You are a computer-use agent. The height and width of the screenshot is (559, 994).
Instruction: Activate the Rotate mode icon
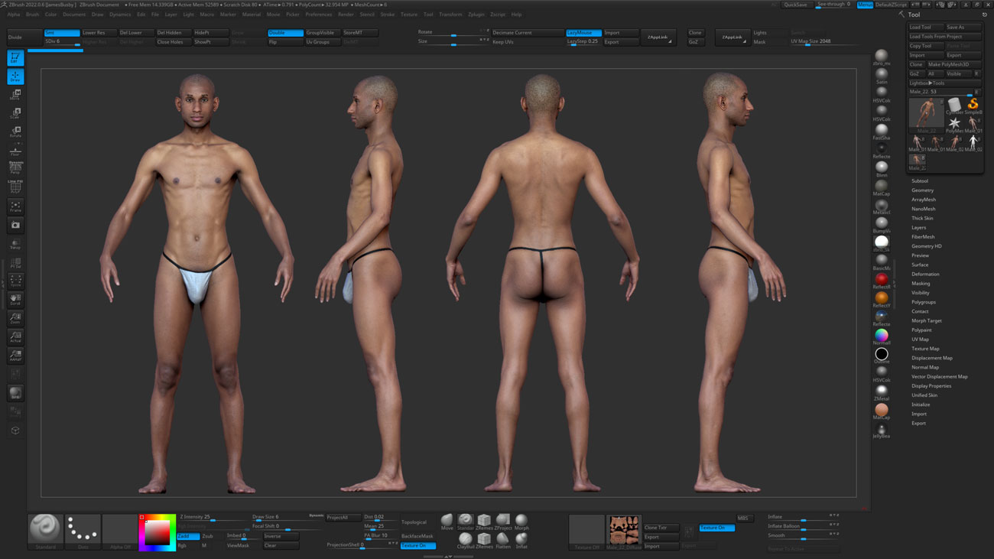[15, 129]
